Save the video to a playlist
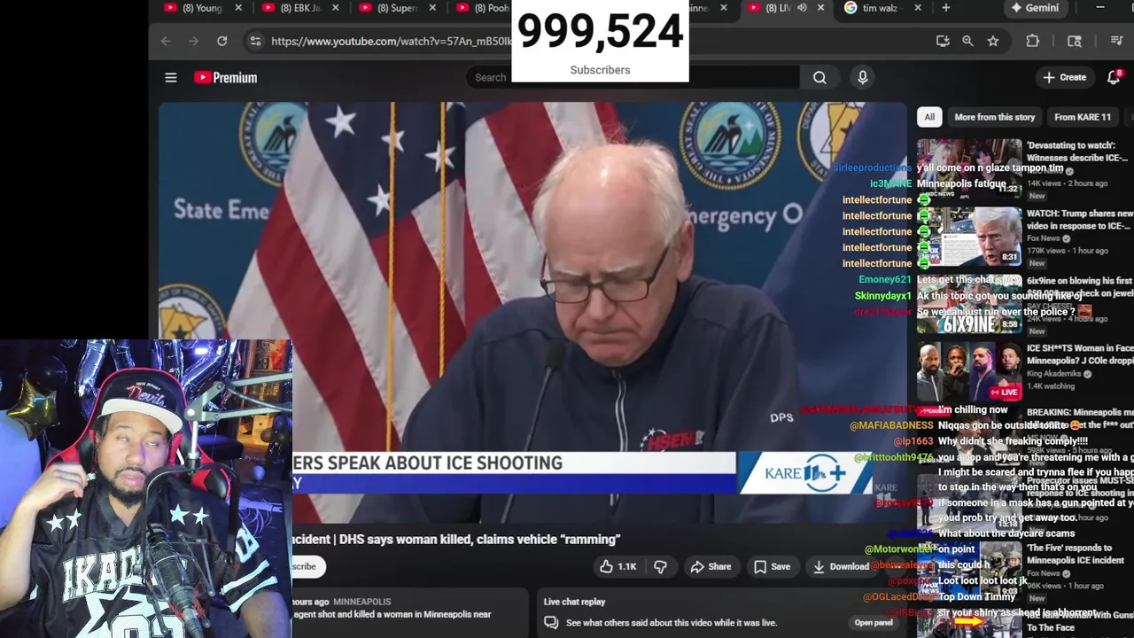1134x638 pixels. click(x=772, y=566)
